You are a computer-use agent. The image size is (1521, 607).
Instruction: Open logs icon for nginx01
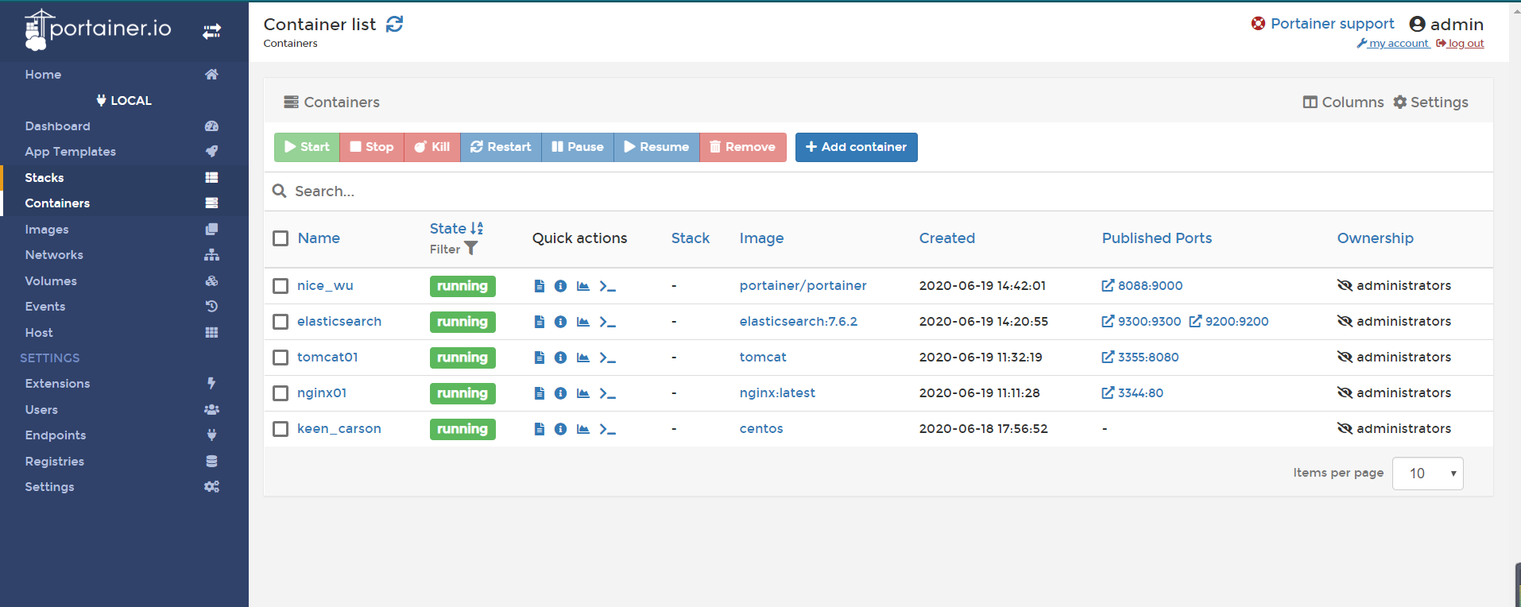pos(540,393)
